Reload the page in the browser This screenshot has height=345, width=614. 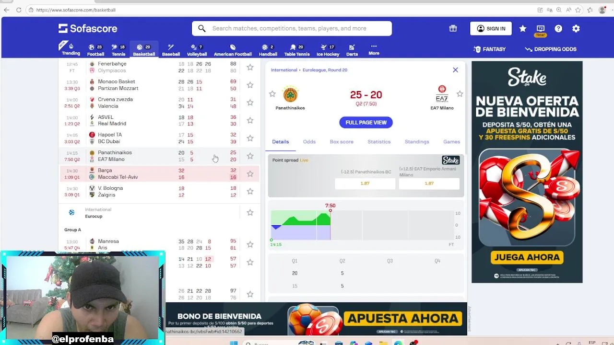19,10
